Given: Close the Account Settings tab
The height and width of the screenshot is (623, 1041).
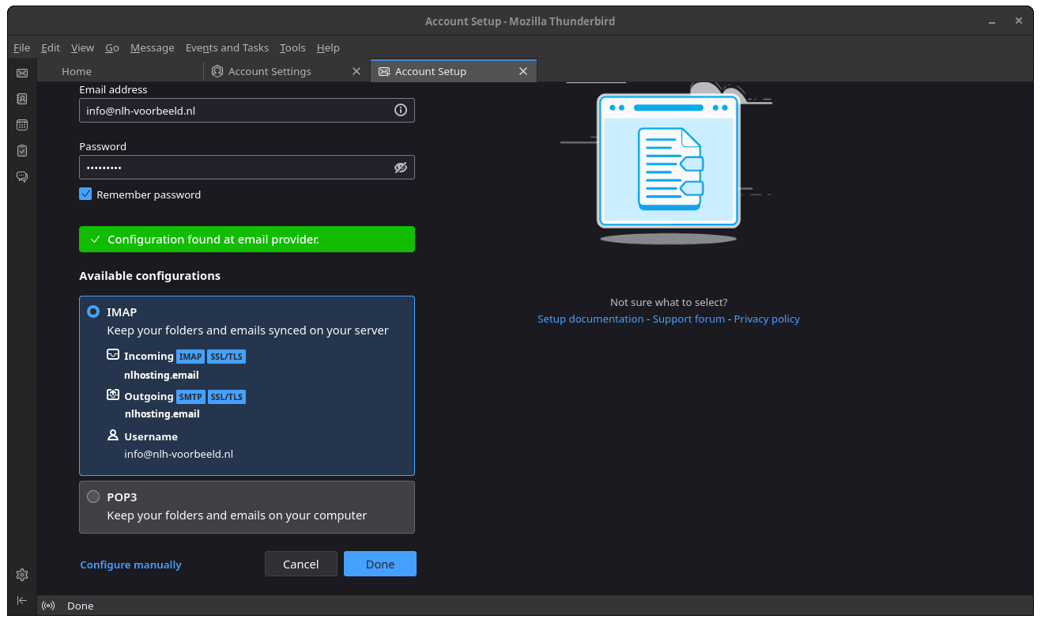Looking at the screenshot, I should [x=356, y=71].
